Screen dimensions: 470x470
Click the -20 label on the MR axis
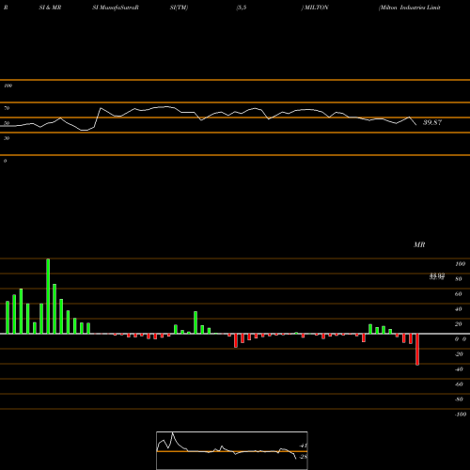(459, 354)
